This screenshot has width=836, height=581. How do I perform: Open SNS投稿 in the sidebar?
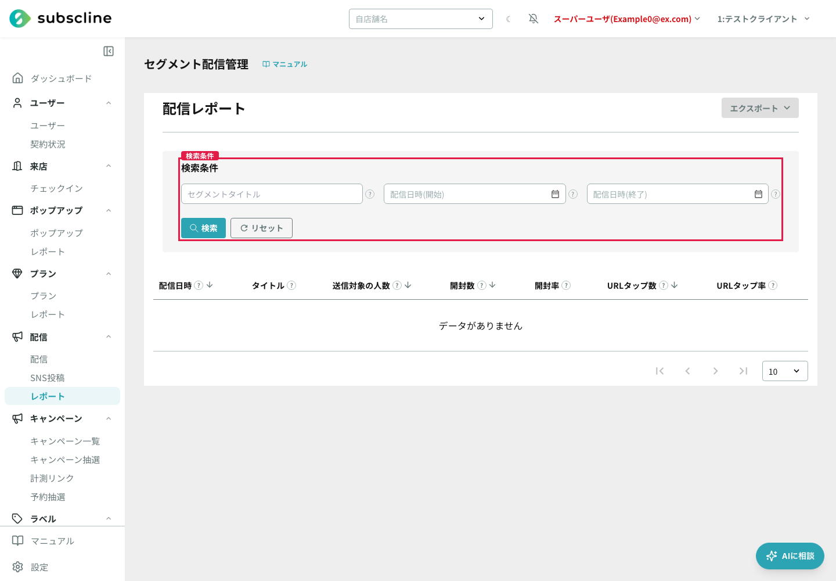pos(48,378)
